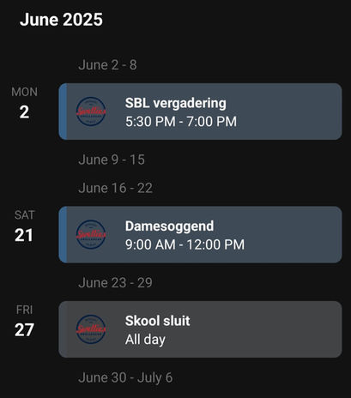Tap the SAT 21 date label
Image resolution: width=351 pixels, height=398 pixels.
coord(24,226)
